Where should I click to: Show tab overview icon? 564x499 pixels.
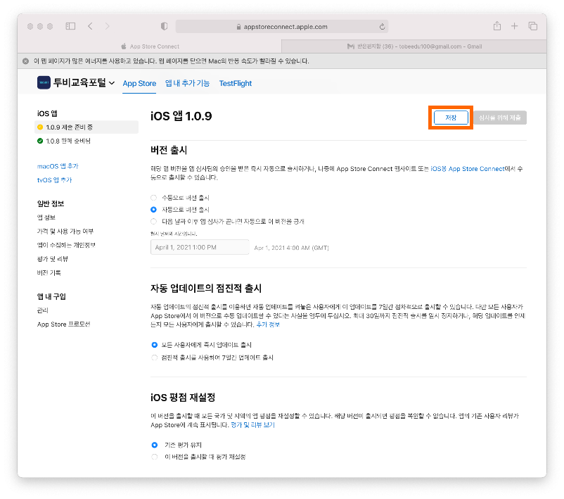pyautogui.click(x=533, y=26)
